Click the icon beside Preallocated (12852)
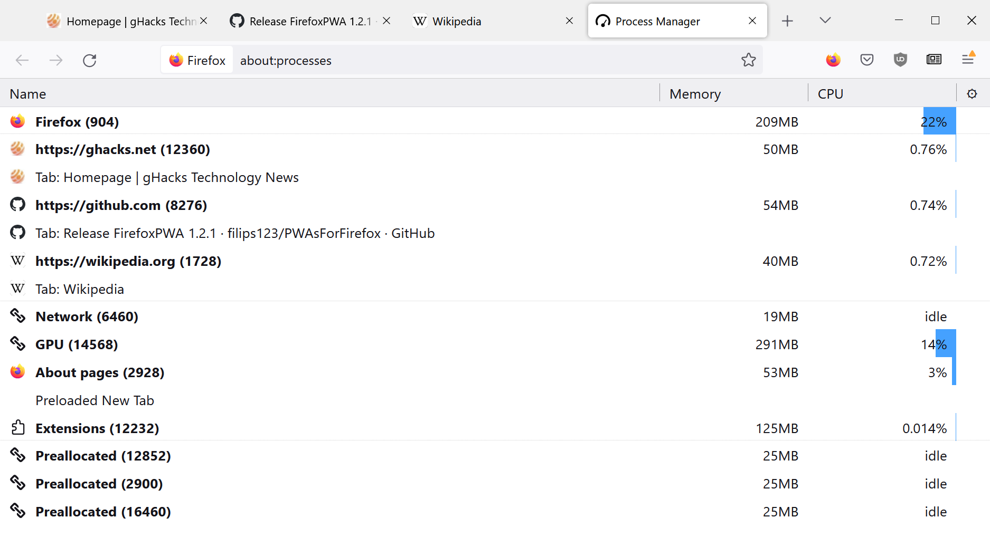The width and height of the screenshot is (990, 556). tap(18, 455)
